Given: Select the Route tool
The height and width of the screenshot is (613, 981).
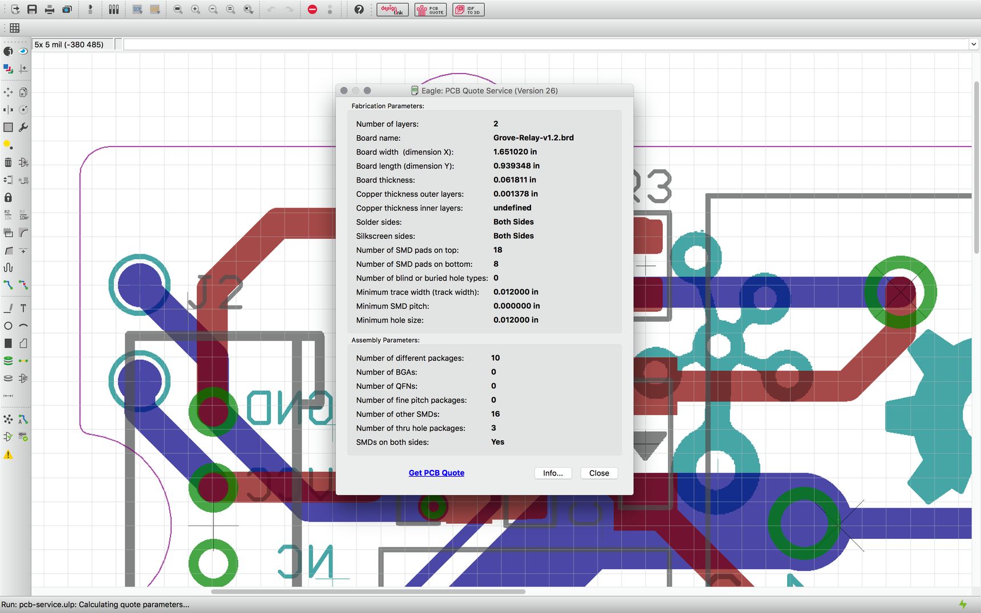Looking at the screenshot, I should point(8,285).
